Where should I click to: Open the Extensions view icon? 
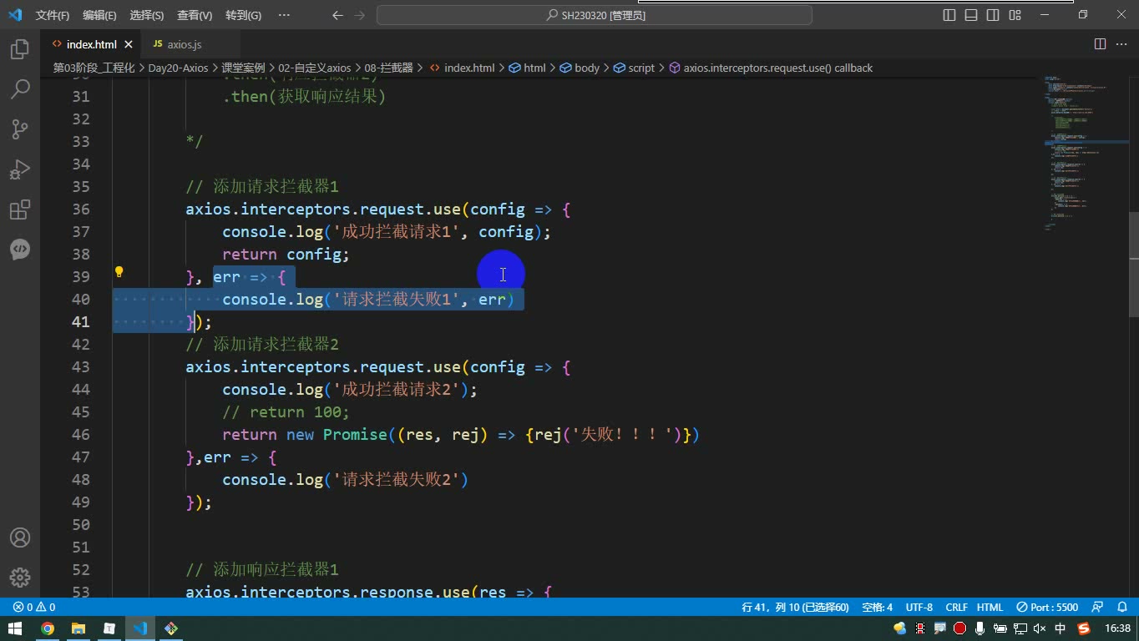20,209
